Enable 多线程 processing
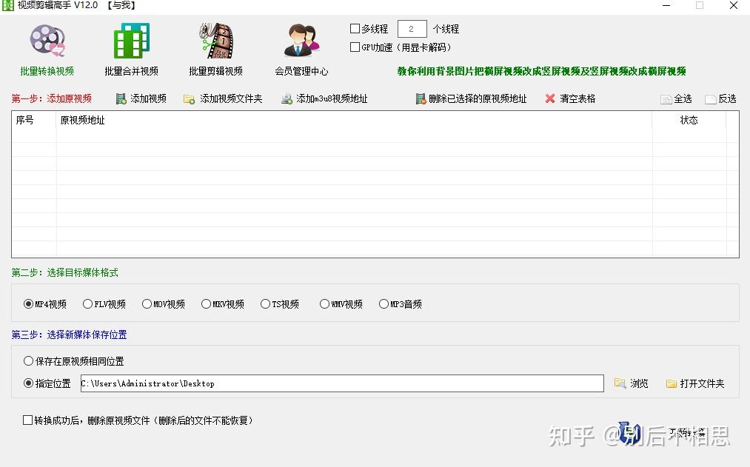This screenshot has height=467, width=750. pyautogui.click(x=355, y=29)
